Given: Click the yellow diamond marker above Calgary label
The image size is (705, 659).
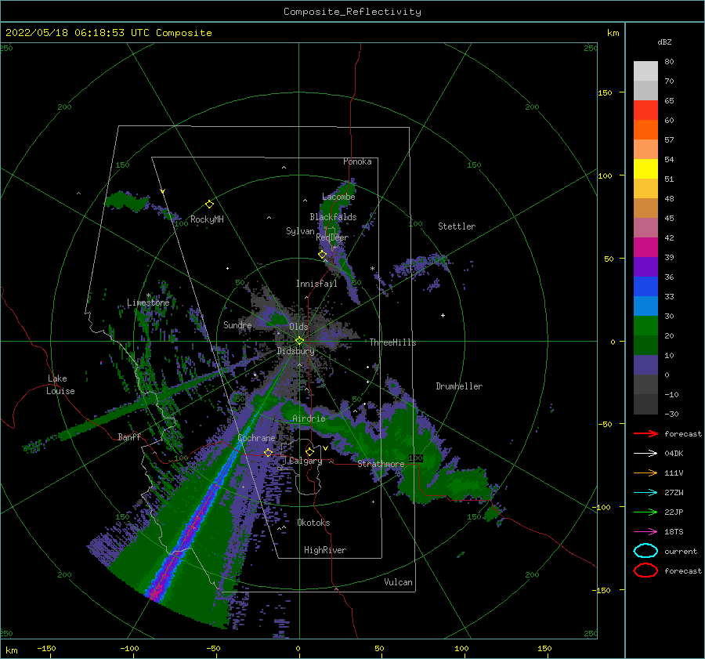Looking at the screenshot, I should (309, 451).
